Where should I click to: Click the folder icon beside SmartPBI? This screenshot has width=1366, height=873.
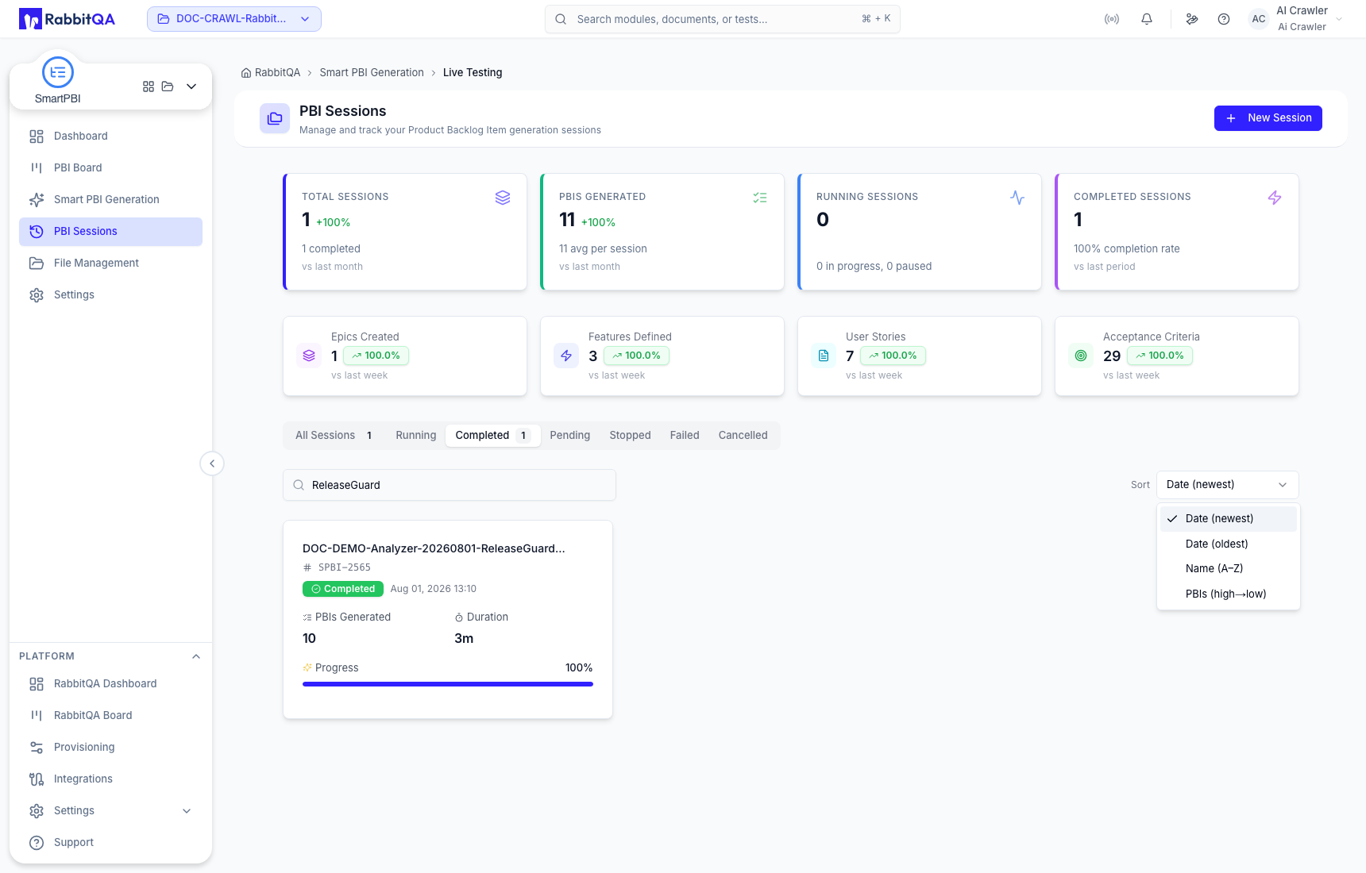168,87
